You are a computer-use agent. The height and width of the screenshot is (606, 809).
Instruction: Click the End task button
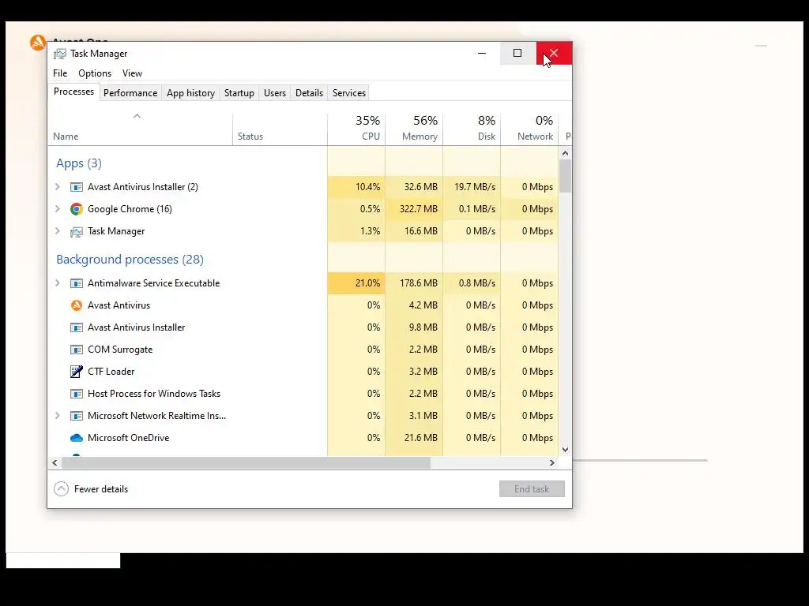click(x=532, y=489)
